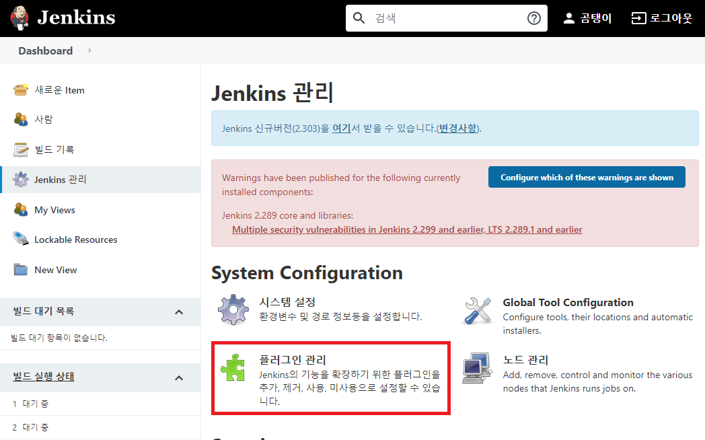The width and height of the screenshot is (705, 440).
Task: Collapse the 빌드 대기 목록 panel chevron
Action: coord(179,312)
